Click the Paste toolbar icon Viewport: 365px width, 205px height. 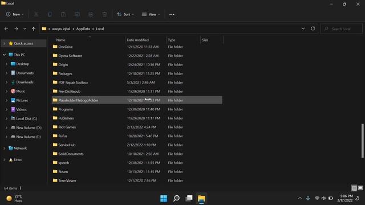[63, 14]
